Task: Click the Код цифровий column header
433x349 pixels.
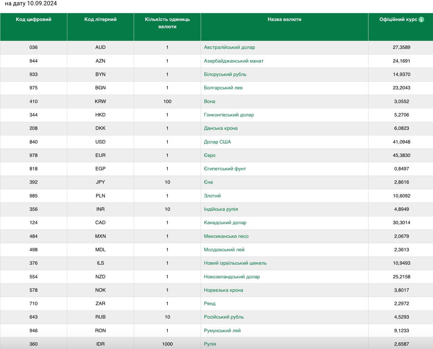Action: 33,20
